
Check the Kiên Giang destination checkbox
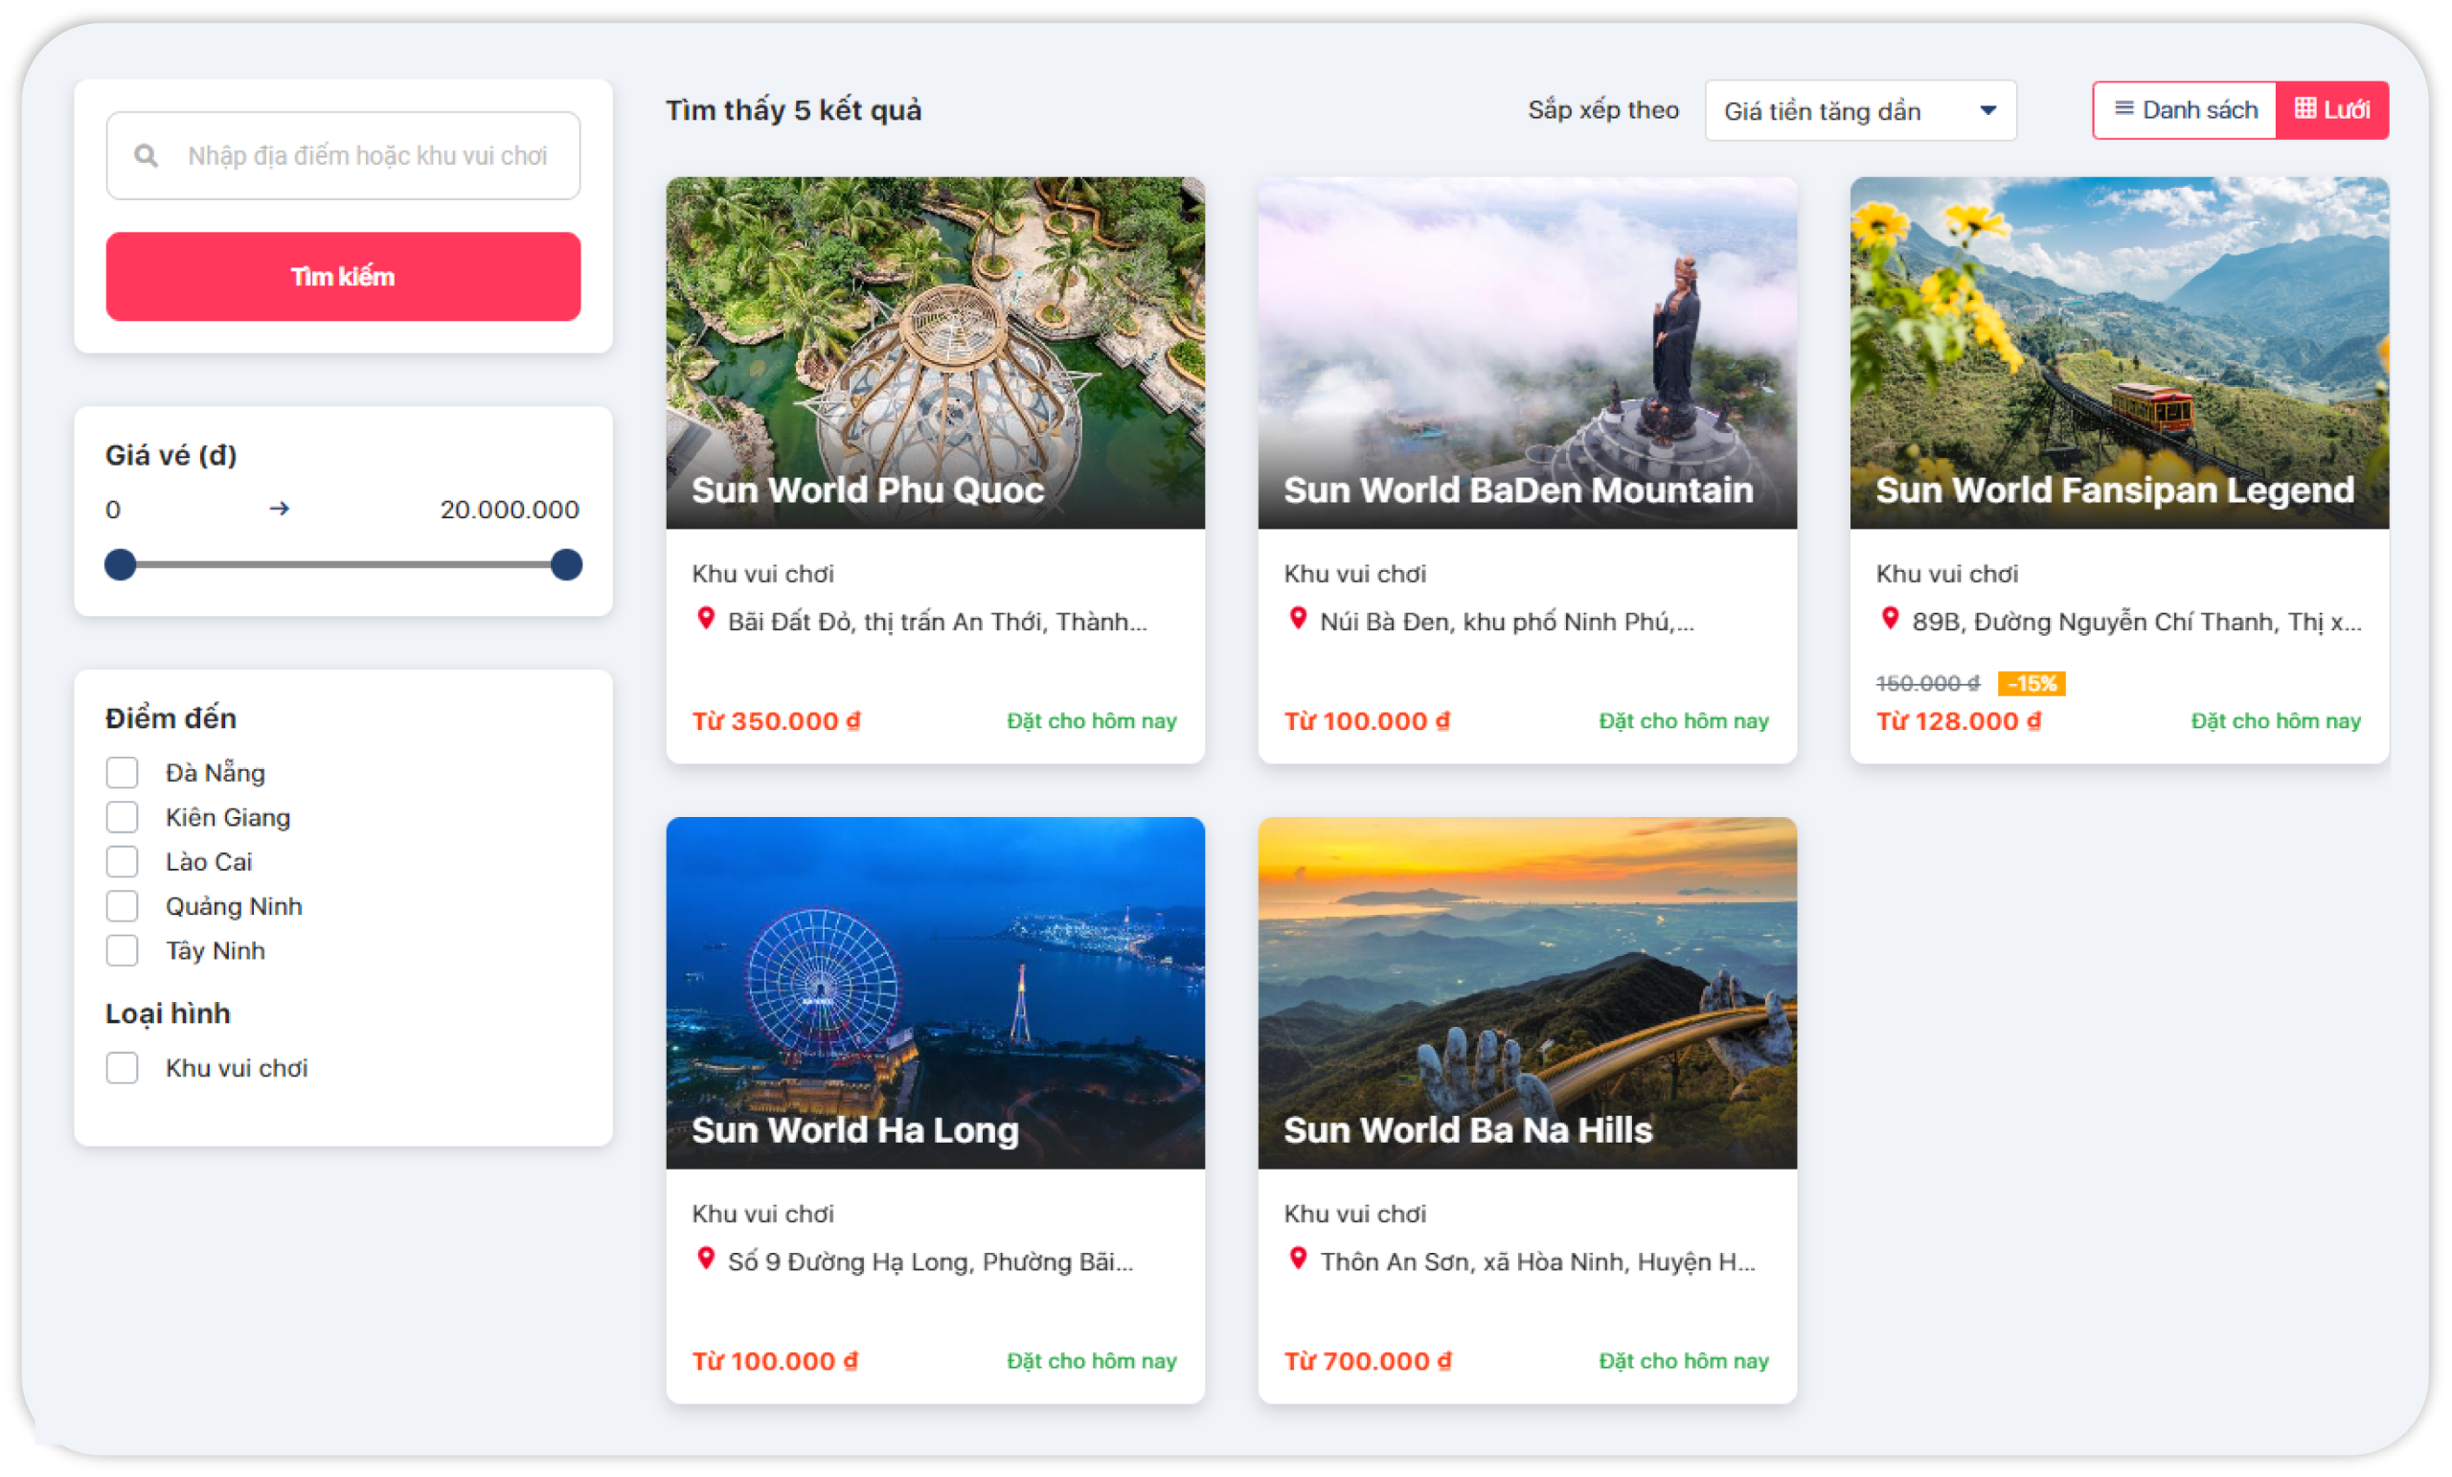point(123,817)
